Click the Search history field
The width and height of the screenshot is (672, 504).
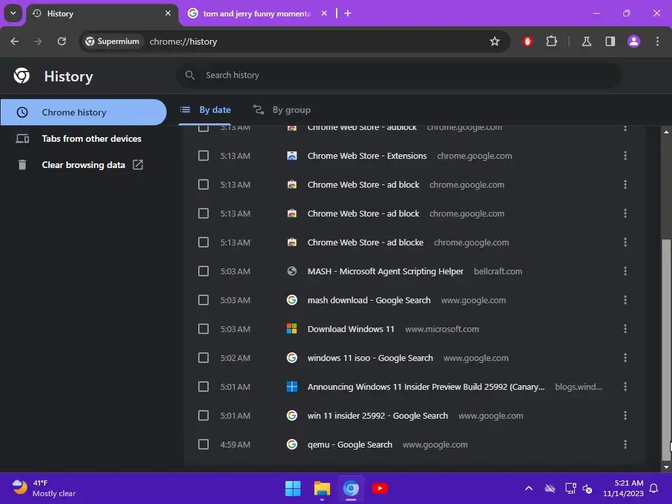click(x=398, y=75)
